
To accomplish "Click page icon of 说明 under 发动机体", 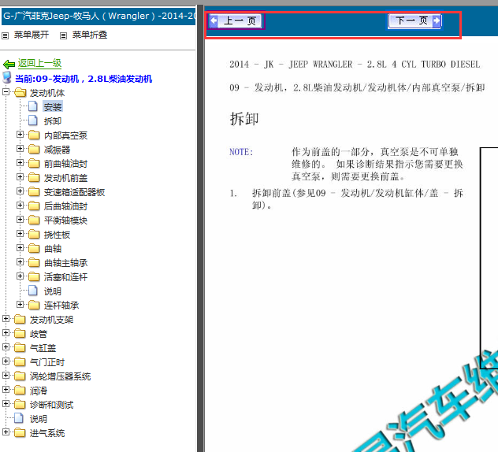I will point(33,291).
